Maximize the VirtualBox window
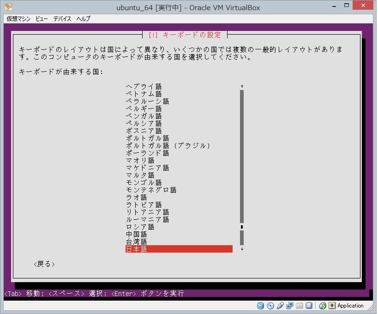Screen dimensions: 378x314 [347, 5]
